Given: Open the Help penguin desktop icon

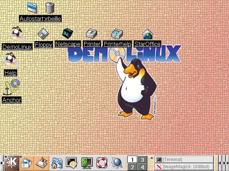Looking at the screenshot, I should (10, 60).
